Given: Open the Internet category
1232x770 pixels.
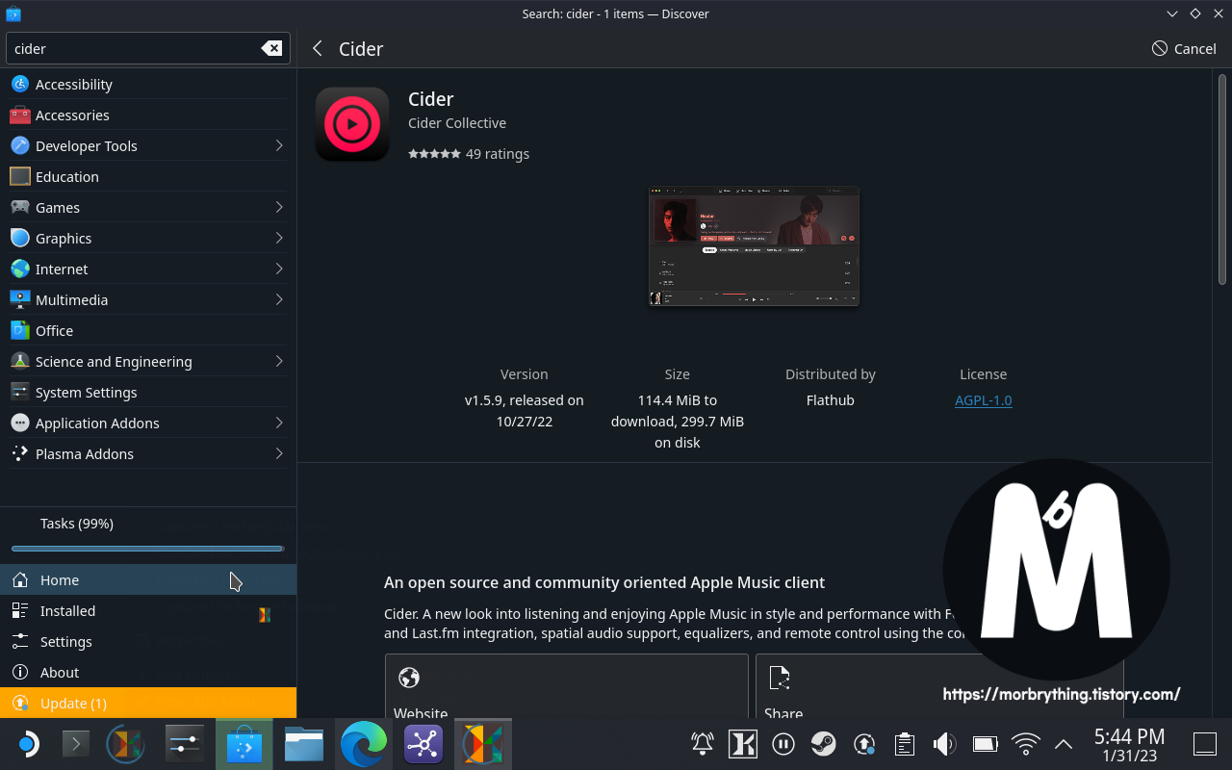Looking at the screenshot, I should coord(148,269).
